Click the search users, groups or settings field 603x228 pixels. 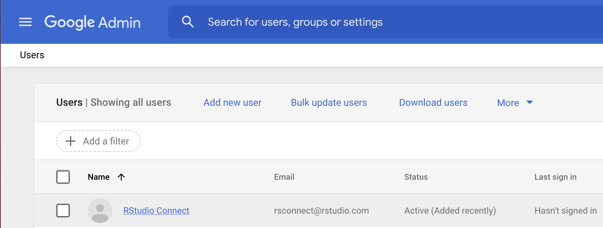pos(385,22)
